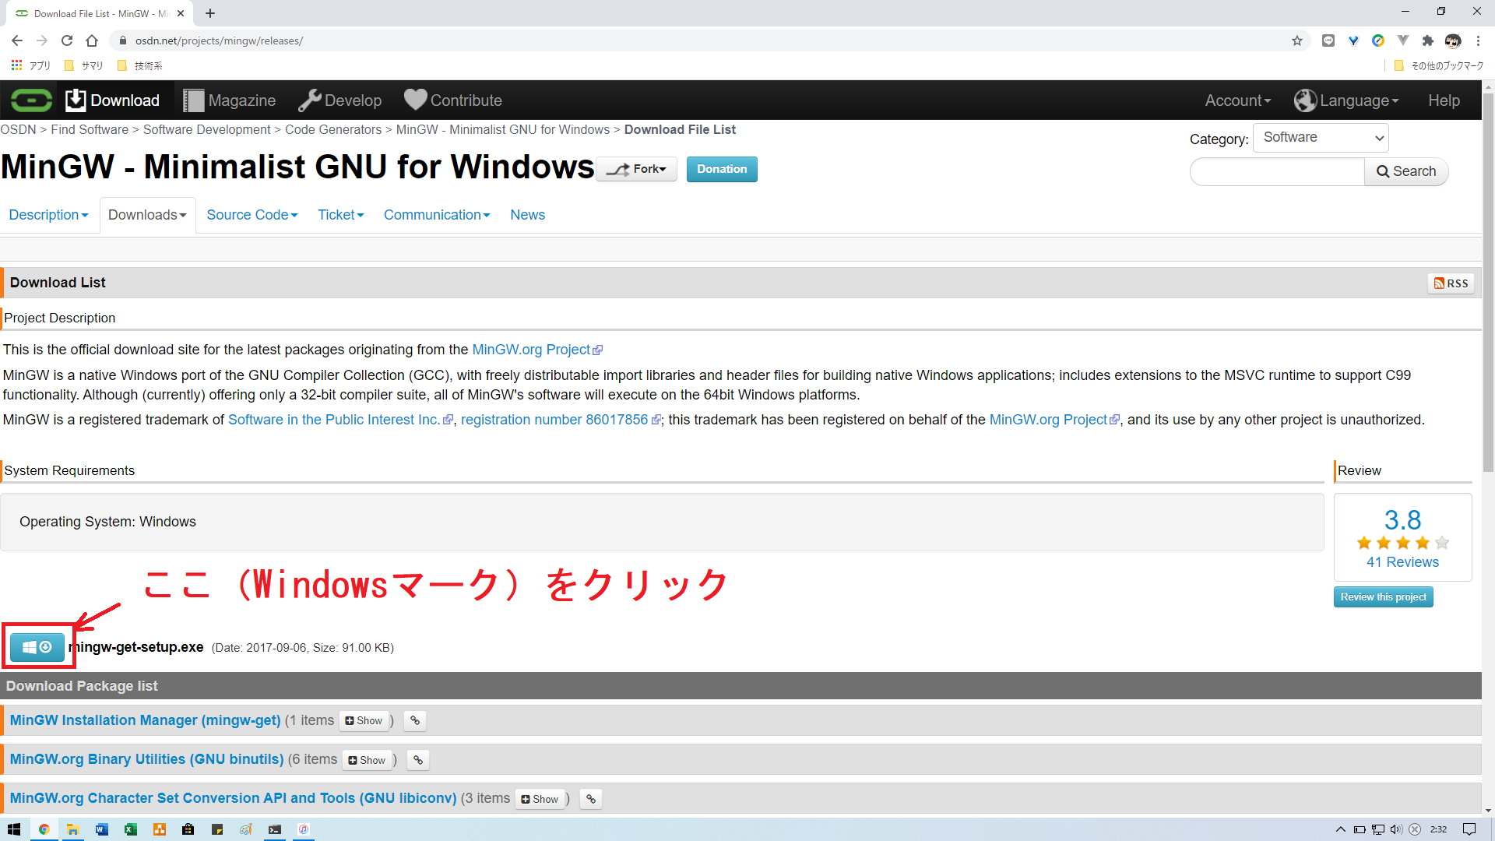The width and height of the screenshot is (1495, 841).
Task: Click the permalink icon beside GNU binutils
Action: (x=418, y=760)
